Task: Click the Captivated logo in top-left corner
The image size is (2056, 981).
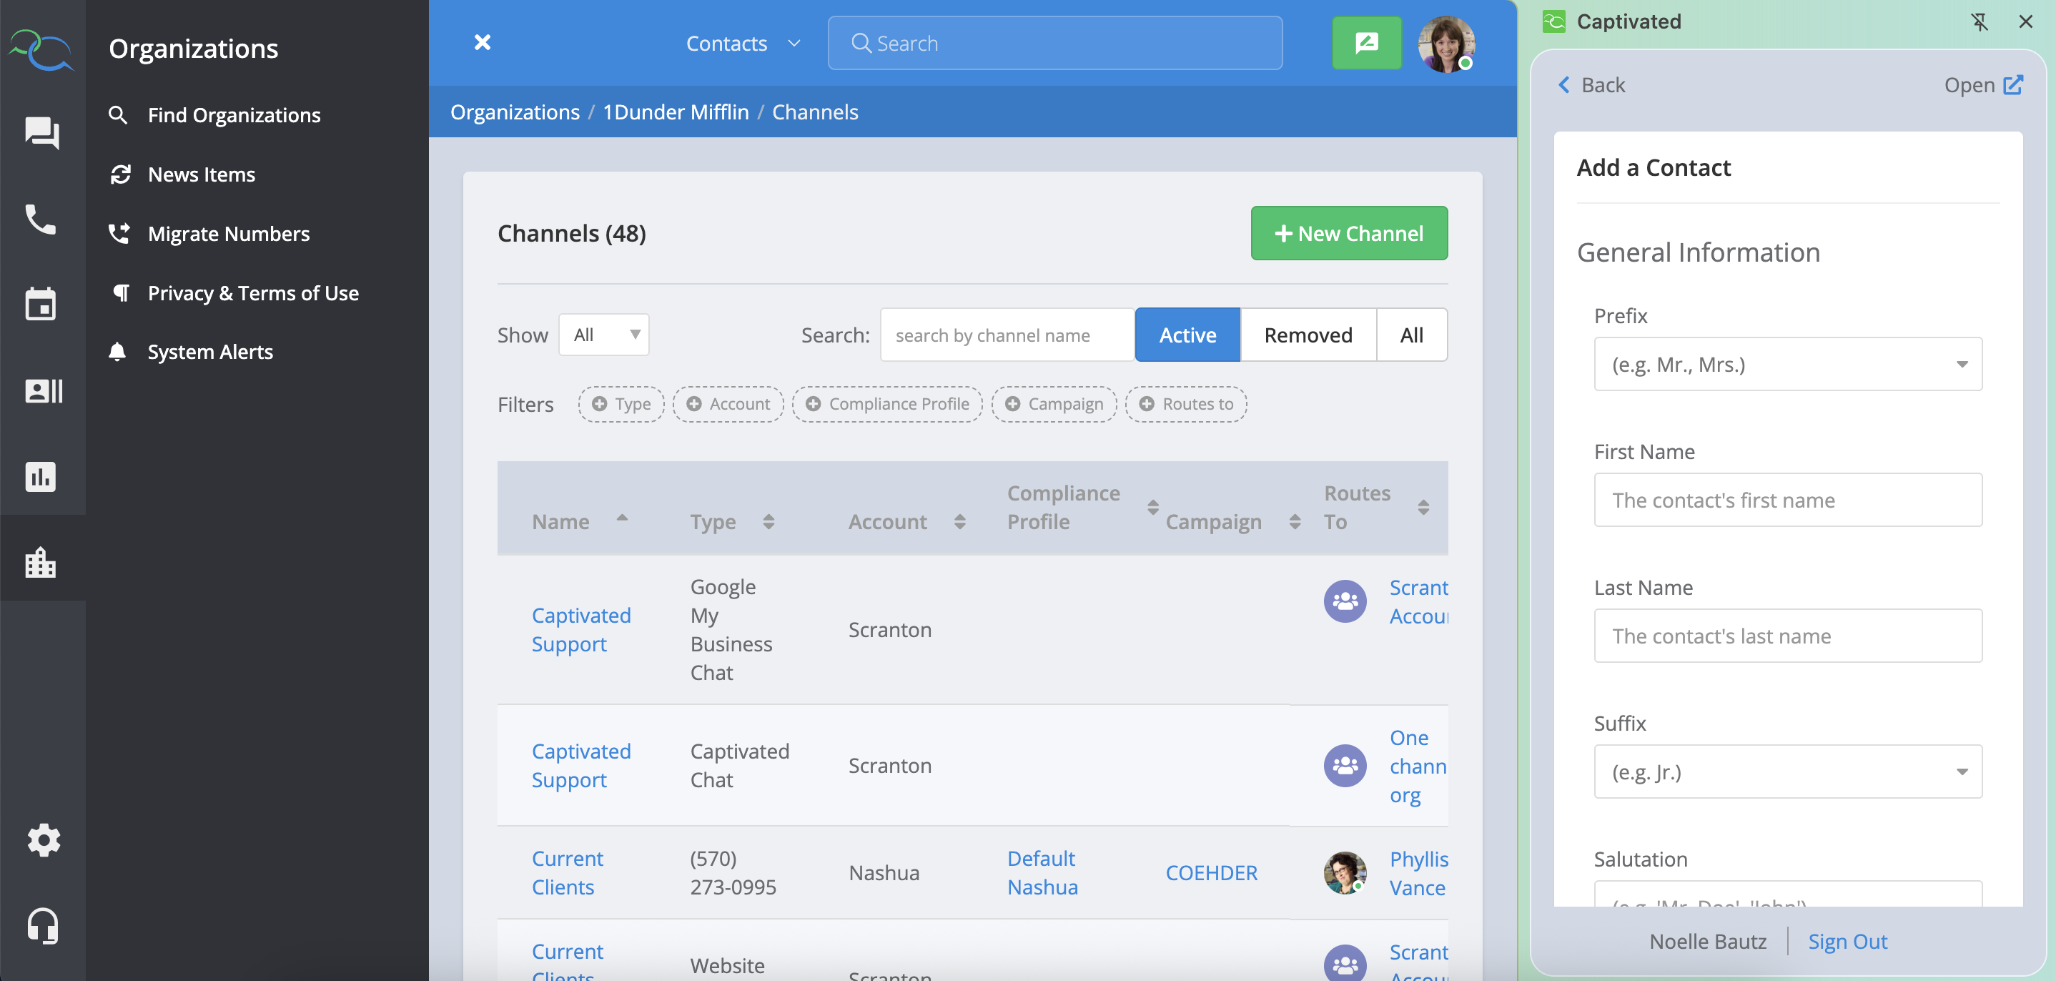Action: click(x=41, y=49)
